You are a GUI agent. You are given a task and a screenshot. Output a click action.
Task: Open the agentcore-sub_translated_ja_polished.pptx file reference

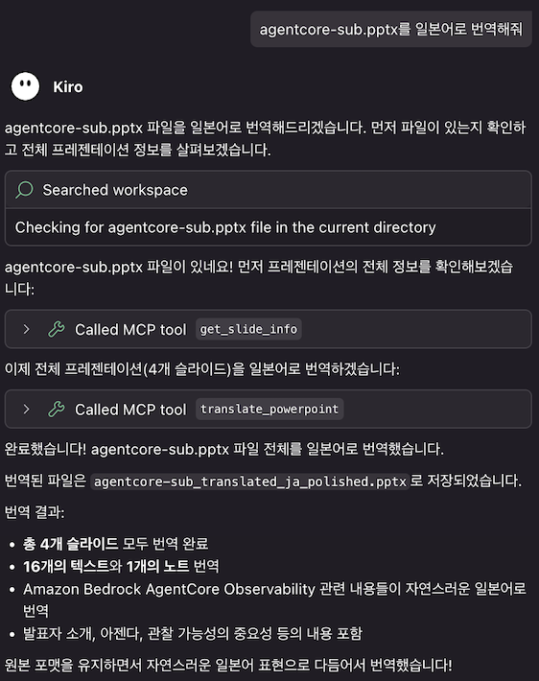(x=249, y=481)
